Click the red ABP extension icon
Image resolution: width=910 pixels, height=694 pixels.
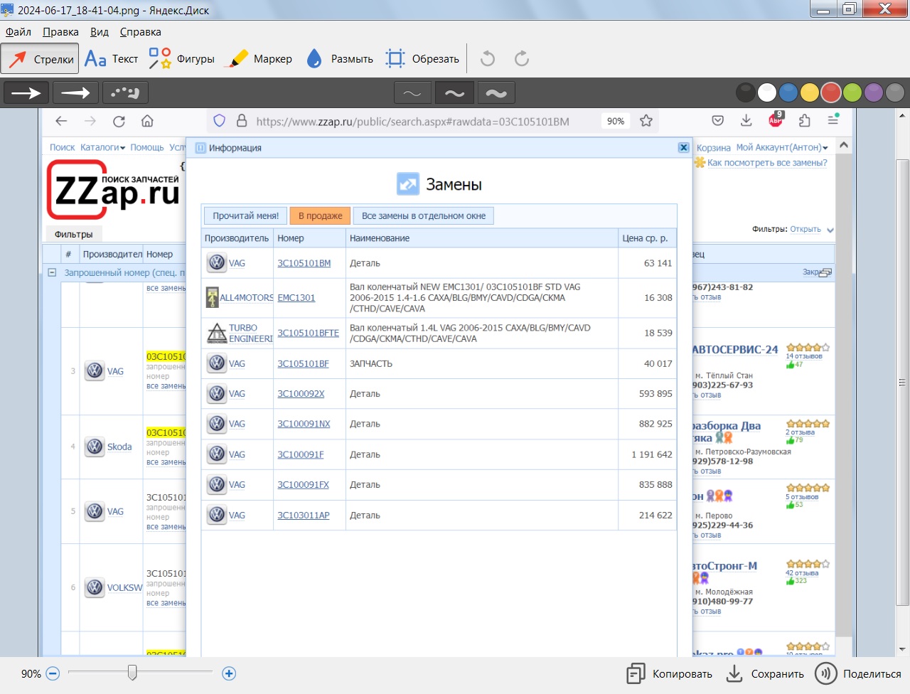(776, 119)
